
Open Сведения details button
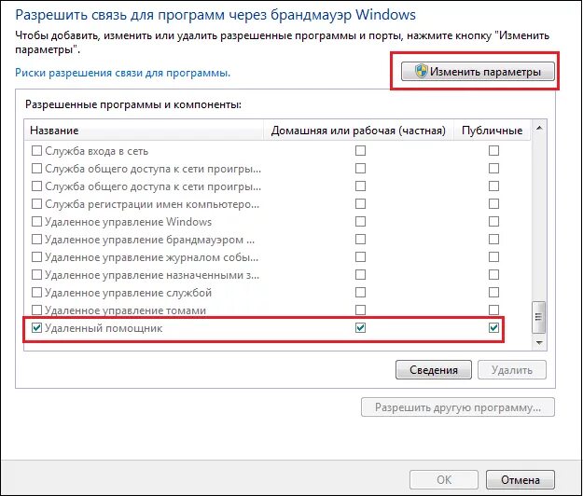434,370
